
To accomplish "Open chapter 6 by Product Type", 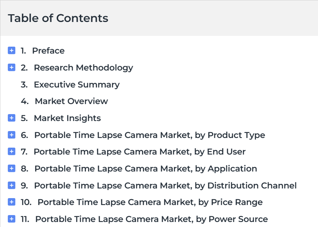I will click(x=150, y=135).
